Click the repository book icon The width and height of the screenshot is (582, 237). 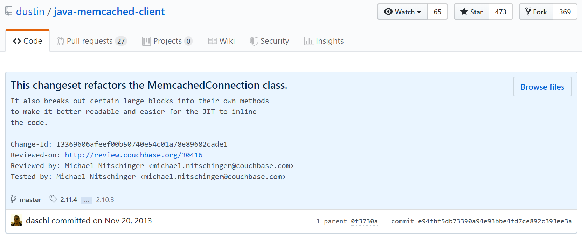(x=9, y=11)
